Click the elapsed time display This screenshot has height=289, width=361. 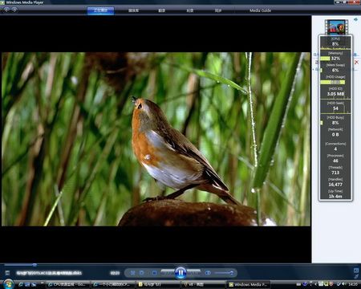coord(115,273)
